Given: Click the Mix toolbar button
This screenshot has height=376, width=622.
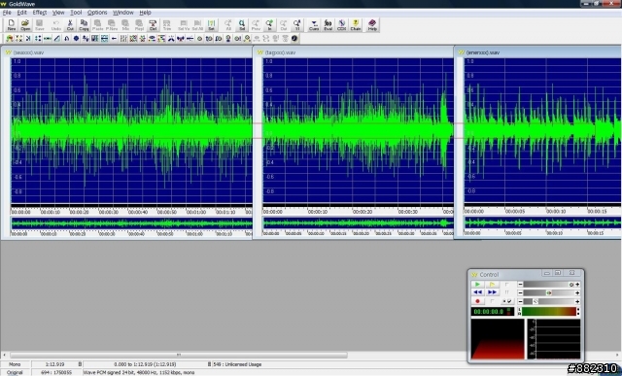Looking at the screenshot, I should pyautogui.click(x=125, y=25).
